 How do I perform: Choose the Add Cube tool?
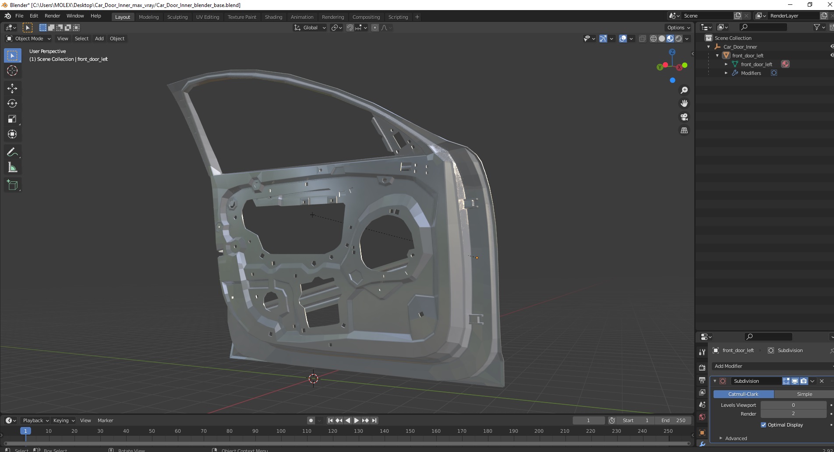point(12,185)
